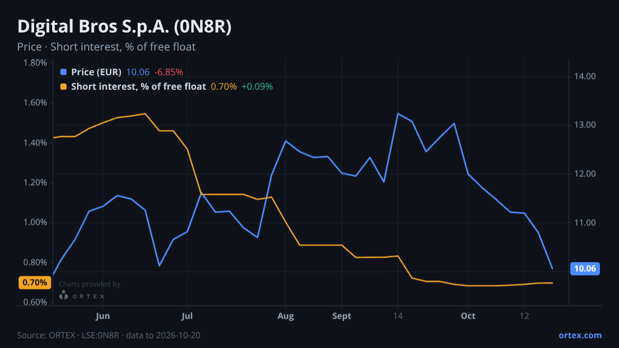This screenshot has width=619, height=348.
Task: Toggle the Short interest, % of free float legend label
Action: (x=138, y=87)
